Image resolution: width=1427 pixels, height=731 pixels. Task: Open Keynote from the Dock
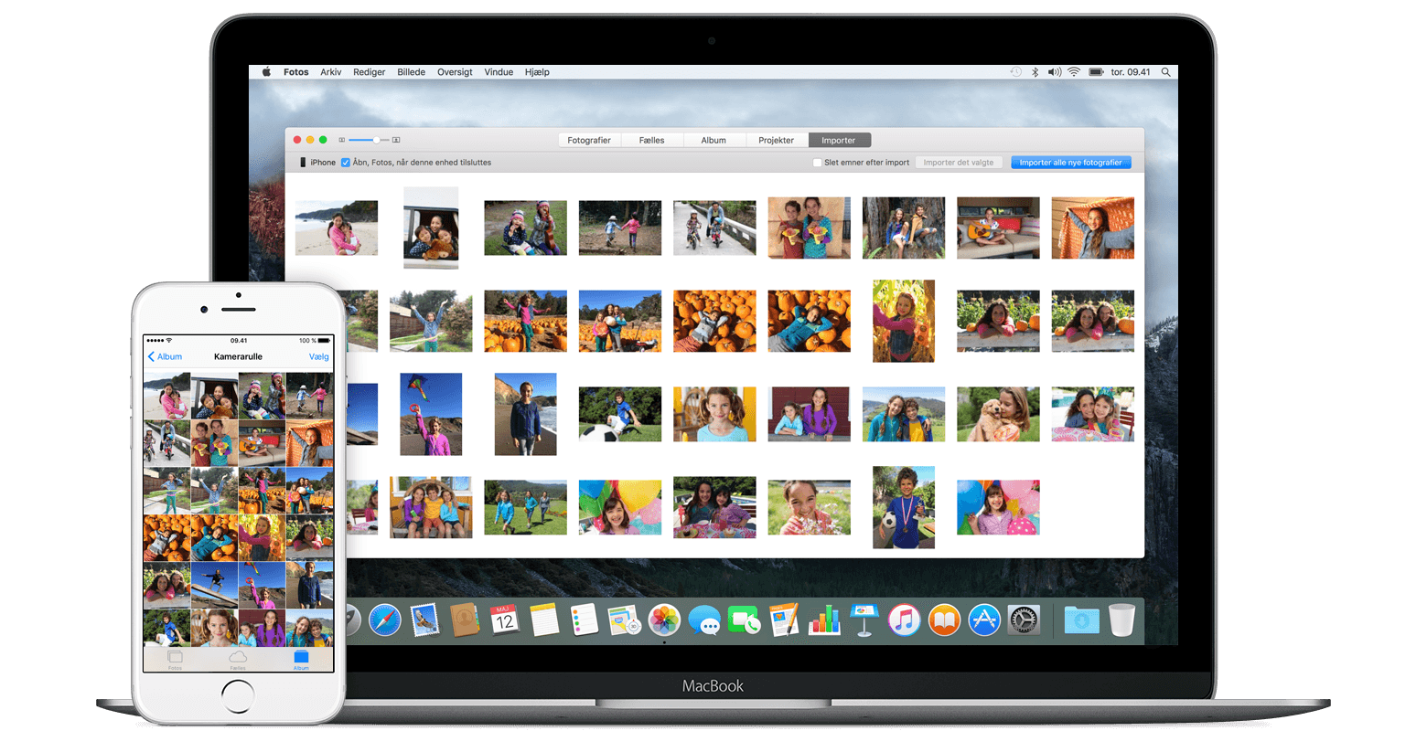coord(864,620)
